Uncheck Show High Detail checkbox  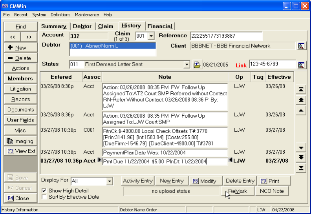click(x=44, y=190)
